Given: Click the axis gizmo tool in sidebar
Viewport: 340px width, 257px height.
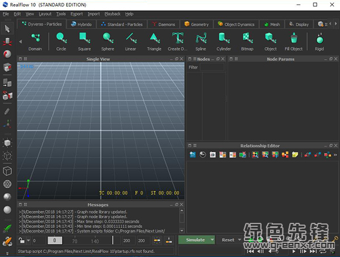Looking at the screenshot, I should [7, 123].
